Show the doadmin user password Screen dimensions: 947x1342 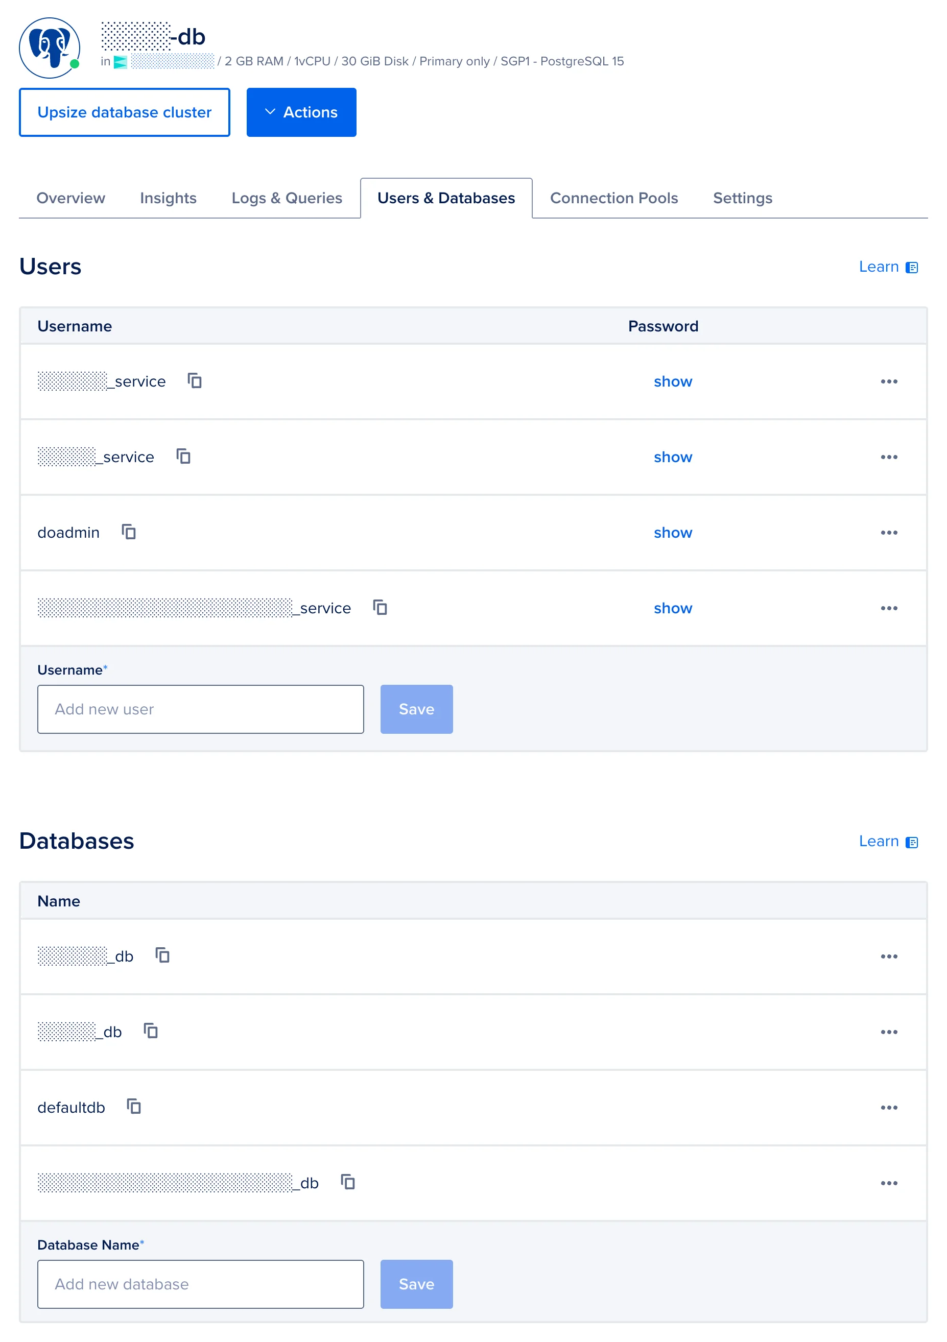pyautogui.click(x=672, y=533)
